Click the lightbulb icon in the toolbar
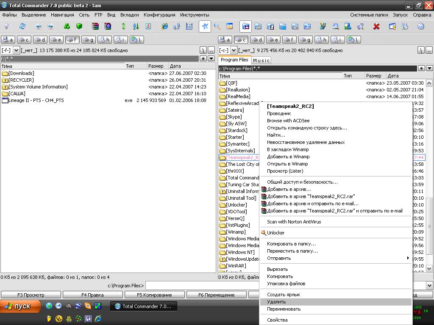Viewport: 434px width, 325px height. coord(6,26)
